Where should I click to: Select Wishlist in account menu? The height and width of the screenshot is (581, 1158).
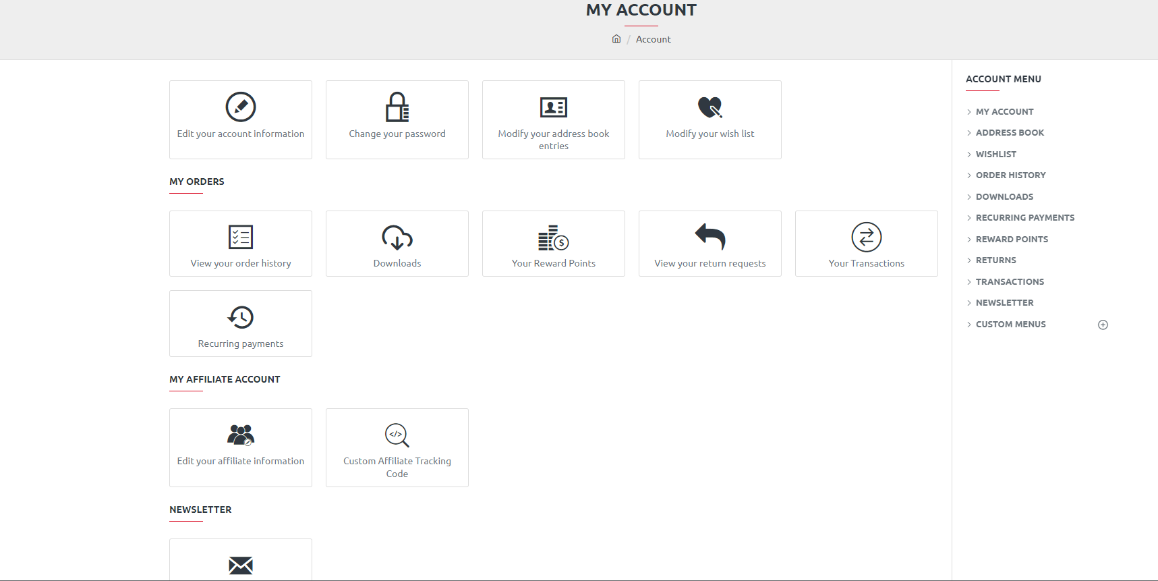(995, 154)
